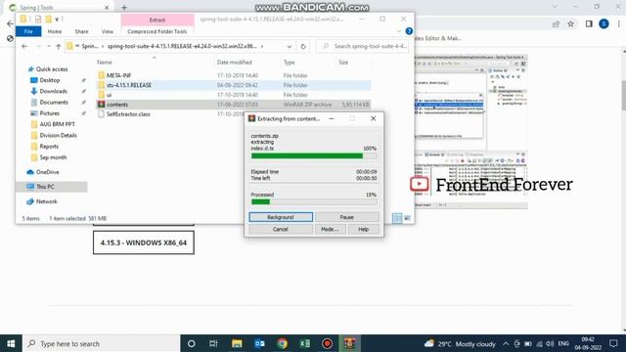Viewport: 626px width, 352px height.
Task: Open Windows Start menu
Action: 11,343
